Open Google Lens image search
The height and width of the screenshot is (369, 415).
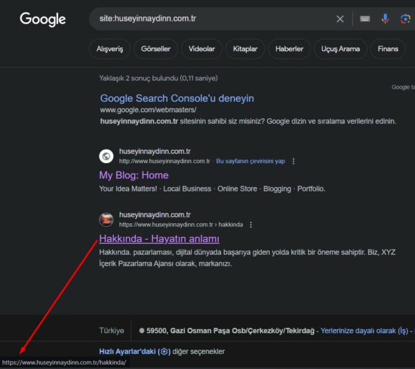coord(405,19)
